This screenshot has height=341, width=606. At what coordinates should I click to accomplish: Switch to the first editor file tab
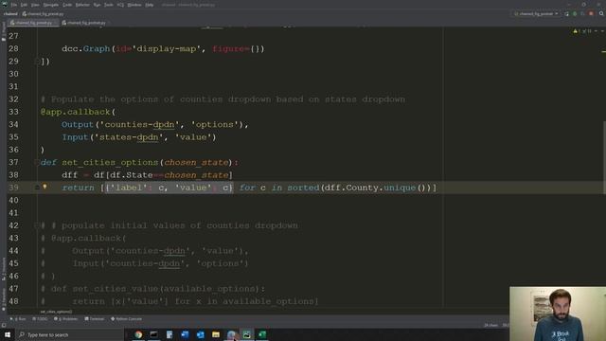33,23
